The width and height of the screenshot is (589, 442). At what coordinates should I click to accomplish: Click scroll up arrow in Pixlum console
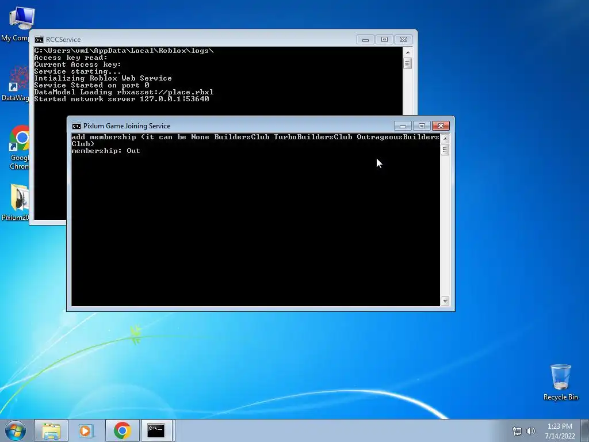tap(445, 138)
